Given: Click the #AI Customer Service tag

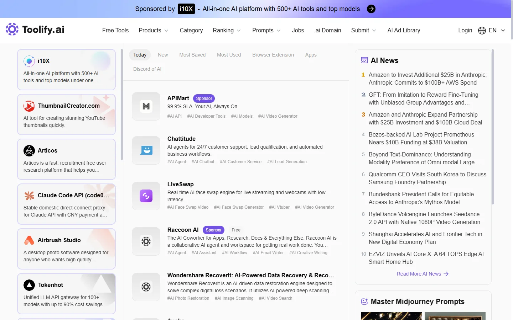Looking at the screenshot, I should [x=240, y=162].
